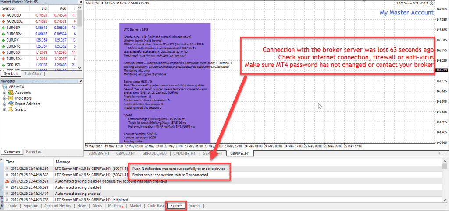Close the Navigator panel
The image size is (449, 211).
tap(81, 81)
